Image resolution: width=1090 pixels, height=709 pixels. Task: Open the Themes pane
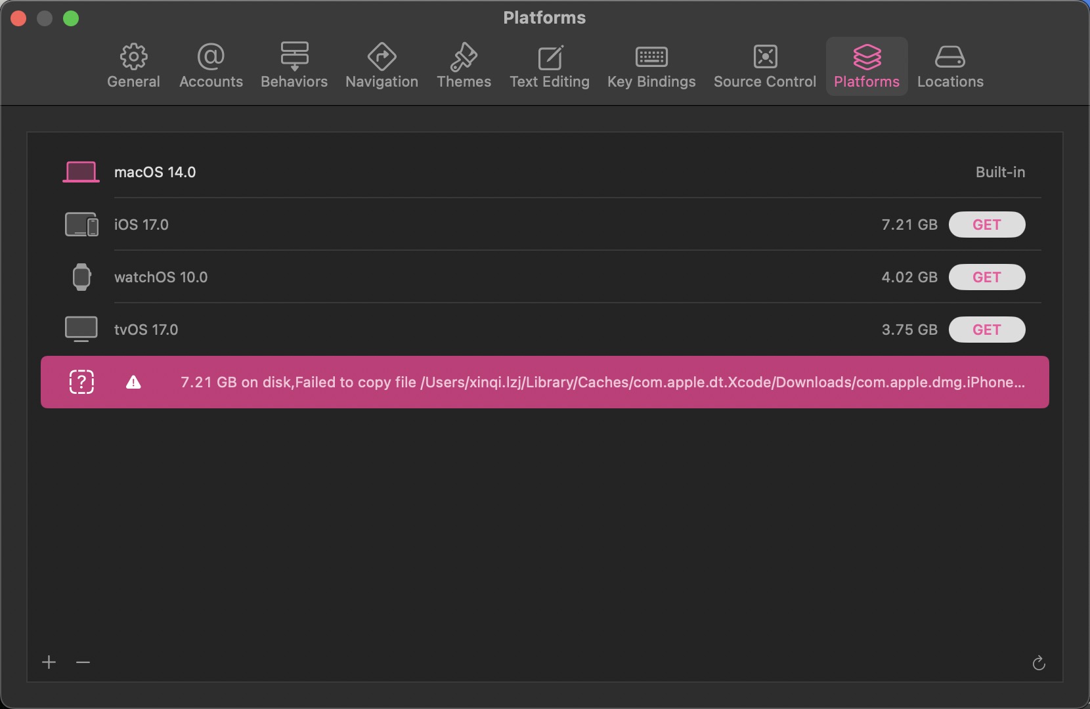pos(464,66)
